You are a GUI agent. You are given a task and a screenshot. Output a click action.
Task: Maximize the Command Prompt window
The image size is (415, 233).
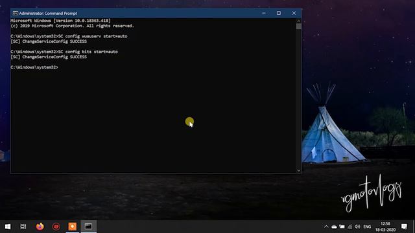click(279, 13)
